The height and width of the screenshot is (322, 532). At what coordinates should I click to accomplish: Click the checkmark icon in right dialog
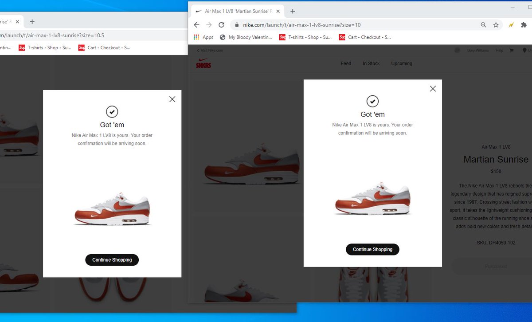[372, 101]
